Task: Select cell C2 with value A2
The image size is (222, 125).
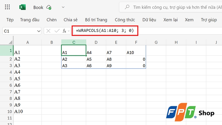Action: coord(74,59)
